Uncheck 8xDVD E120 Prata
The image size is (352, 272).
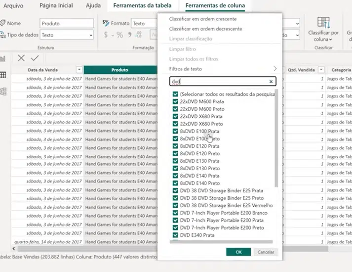tap(175, 146)
